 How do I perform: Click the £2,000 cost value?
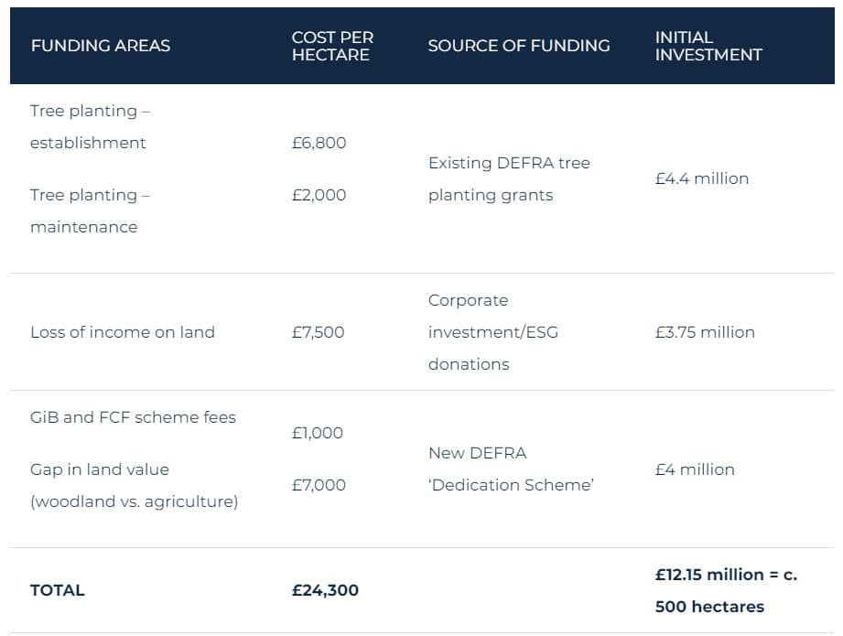[319, 195]
